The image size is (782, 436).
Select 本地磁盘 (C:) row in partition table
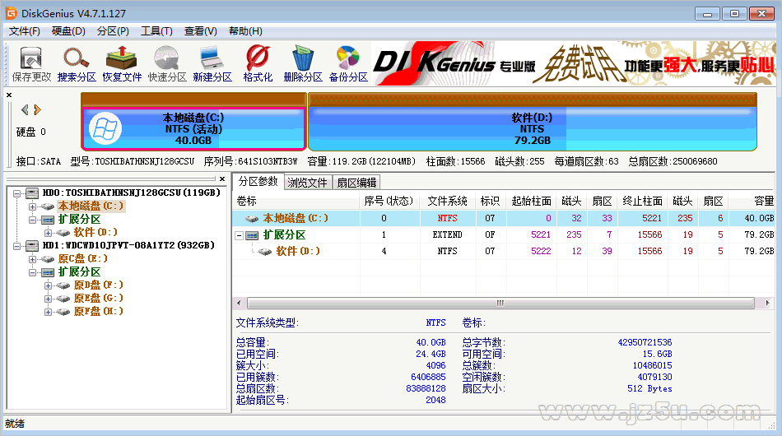coord(504,218)
